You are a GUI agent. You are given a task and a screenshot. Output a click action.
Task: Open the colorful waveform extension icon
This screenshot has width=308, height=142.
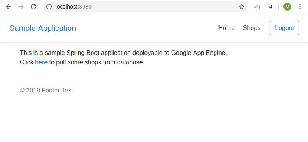click(x=257, y=7)
